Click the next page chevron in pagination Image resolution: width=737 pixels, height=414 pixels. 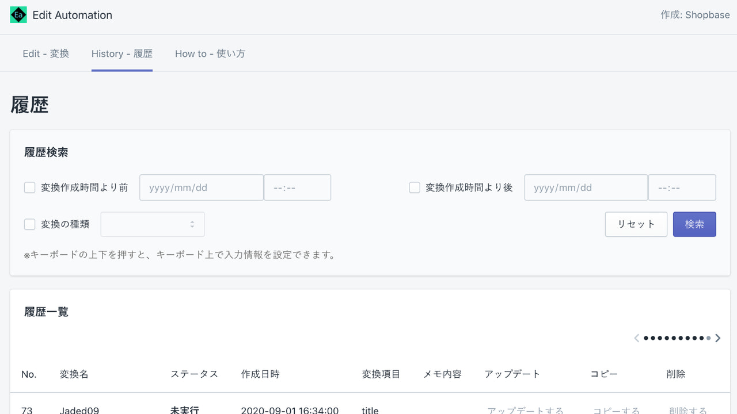tap(718, 338)
